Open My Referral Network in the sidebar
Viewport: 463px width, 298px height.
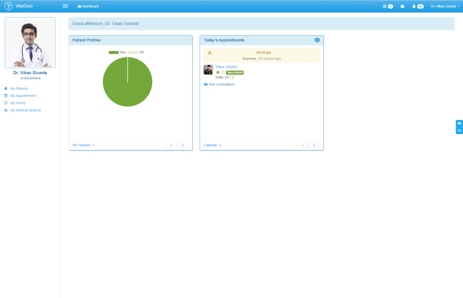click(x=26, y=110)
